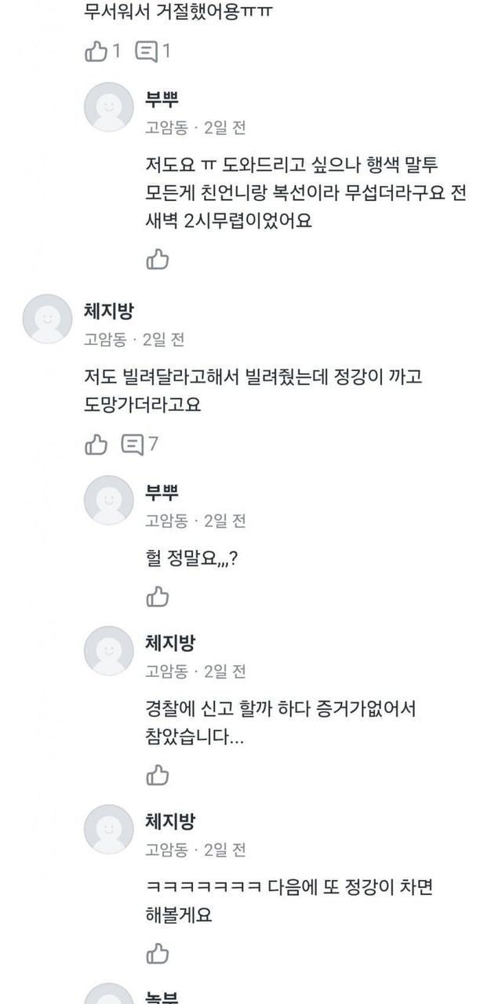Open 체지방's avatar next to the ㅋㅋㅋ reply
The height and width of the screenshot is (1004, 502).
(x=109, y=829)
